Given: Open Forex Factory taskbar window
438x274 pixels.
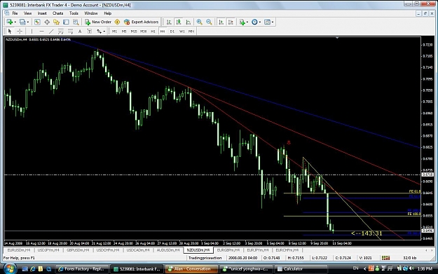Looking at the screenshot, I should click(82, 268).
